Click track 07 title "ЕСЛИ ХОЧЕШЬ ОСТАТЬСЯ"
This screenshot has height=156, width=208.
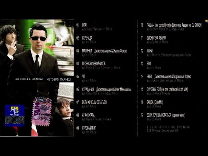click(x=94, y=102)
